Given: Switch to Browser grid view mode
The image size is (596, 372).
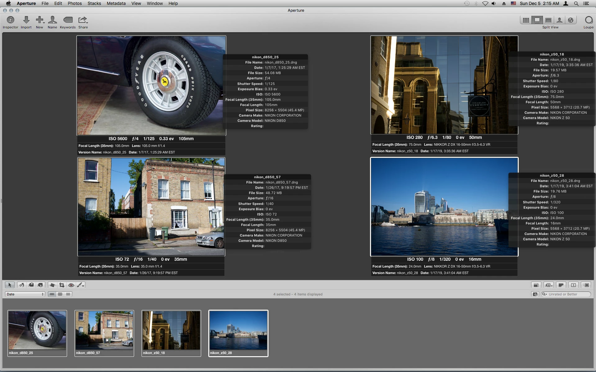Looking at the screenshot, I should (526, 20).
